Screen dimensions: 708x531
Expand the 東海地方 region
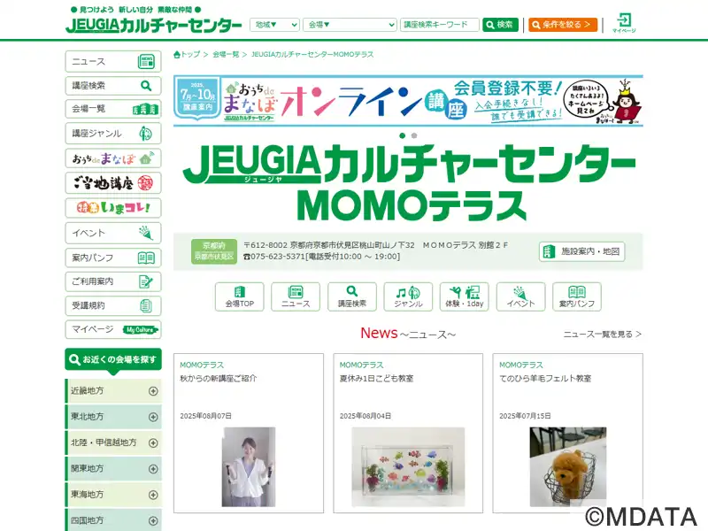pos(113,495)
